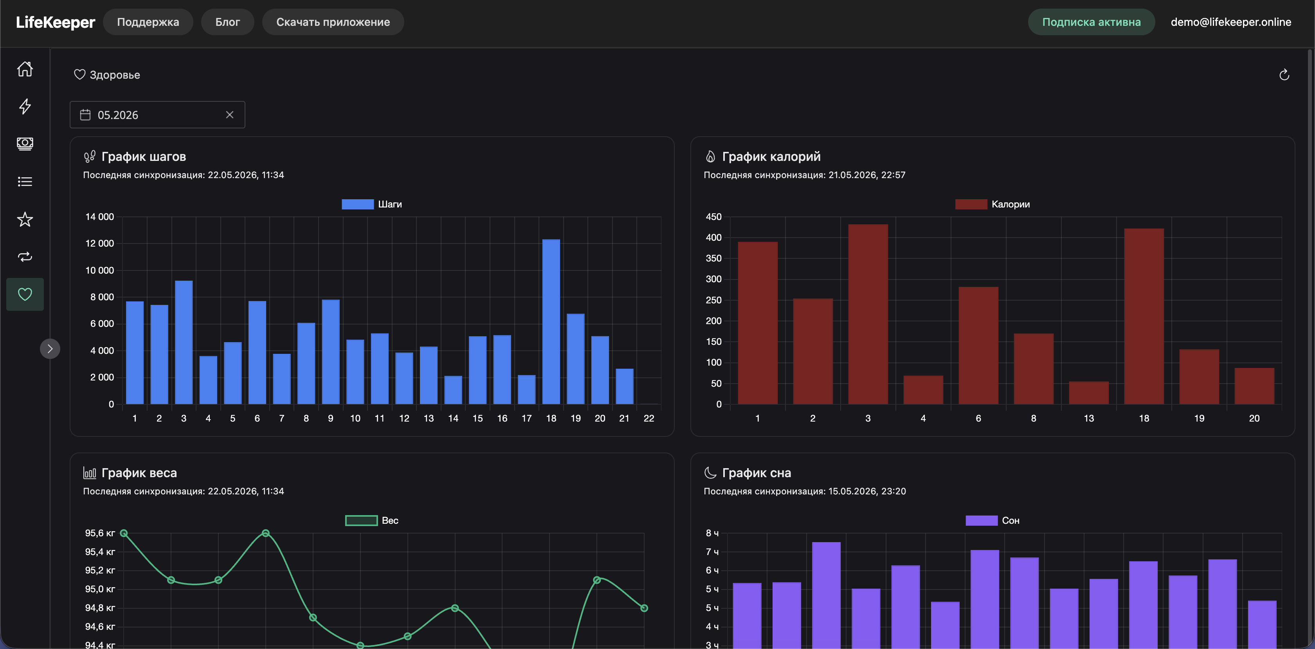Open the calendar icon in date field
This screenshot has height=649, width=1315.
pyautogui.click(x=85, y=115)
